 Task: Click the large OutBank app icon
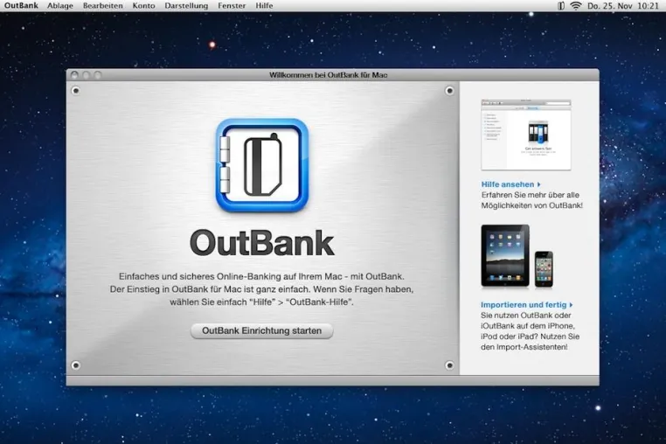[261, 165]
